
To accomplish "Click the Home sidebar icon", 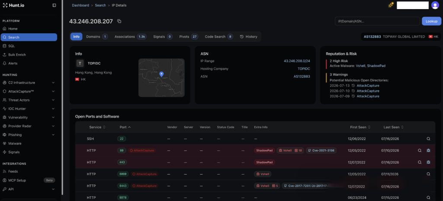I will pyautogui.click(x=4, y=29).
